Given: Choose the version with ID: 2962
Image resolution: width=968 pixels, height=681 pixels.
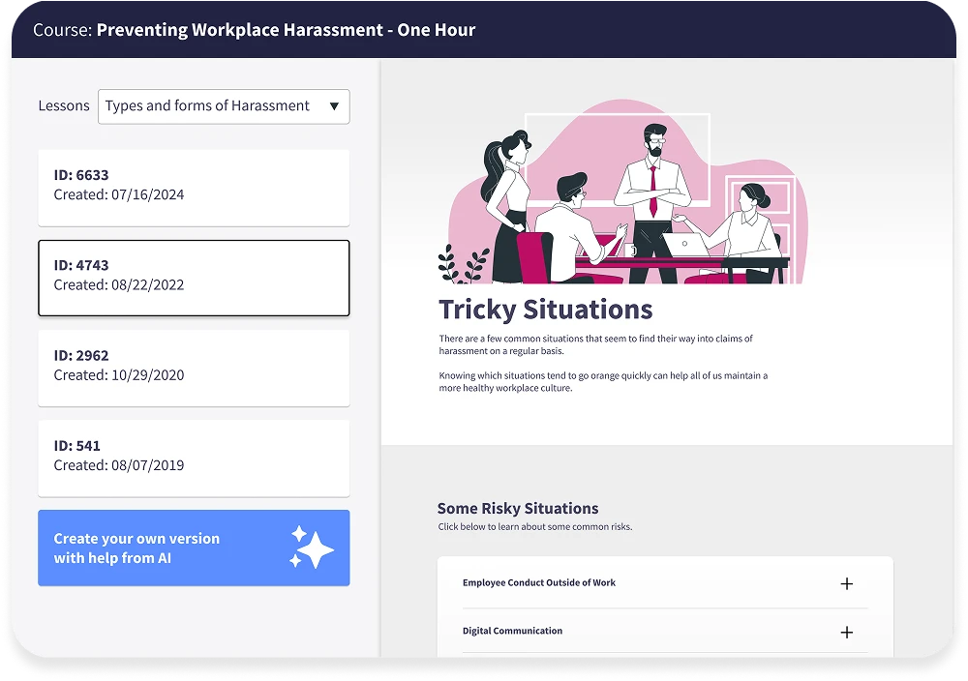Looking at the screenshot, I should tap(194, 367).
